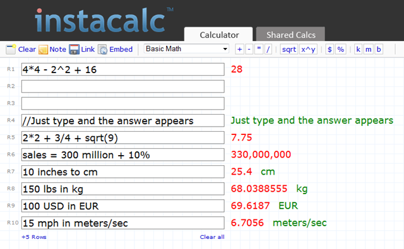Image resolution: width=404 pixels, height=249 pixels.
Task: Click the result 68.0388555
Action: coord(259,188)
